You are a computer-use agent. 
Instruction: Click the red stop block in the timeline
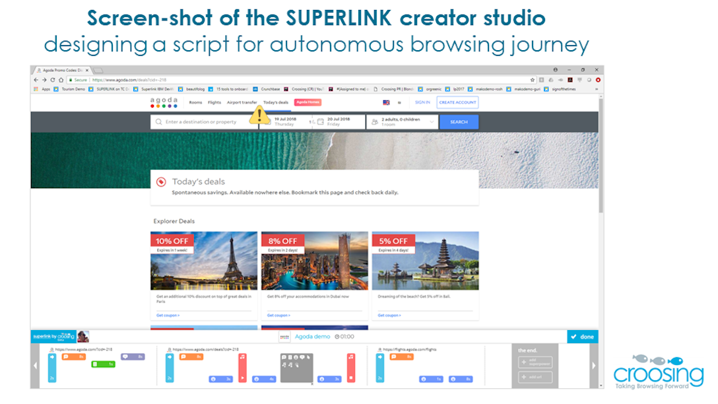[x=351, y=367]
